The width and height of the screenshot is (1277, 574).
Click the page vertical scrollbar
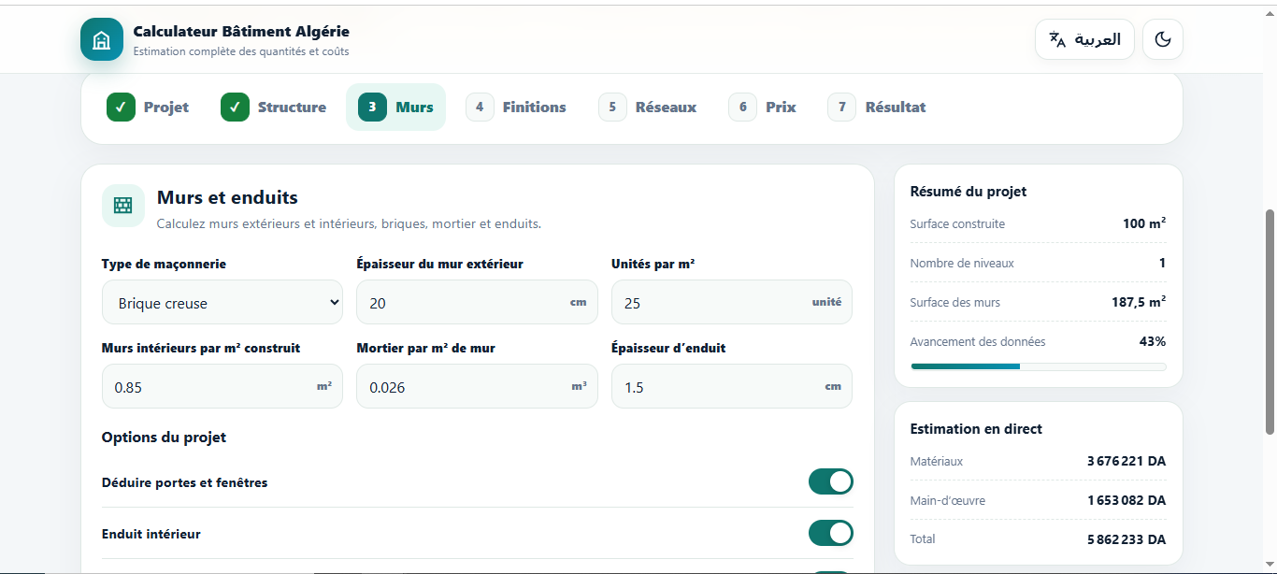(1270, 322)
